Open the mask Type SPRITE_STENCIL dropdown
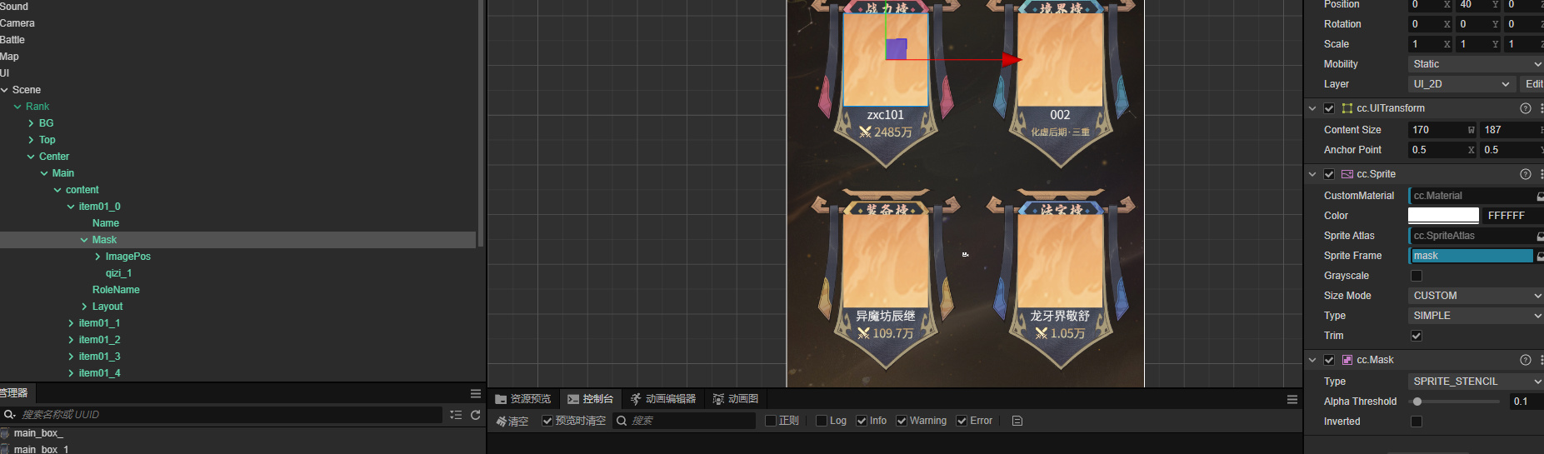 pos(1476,382)
